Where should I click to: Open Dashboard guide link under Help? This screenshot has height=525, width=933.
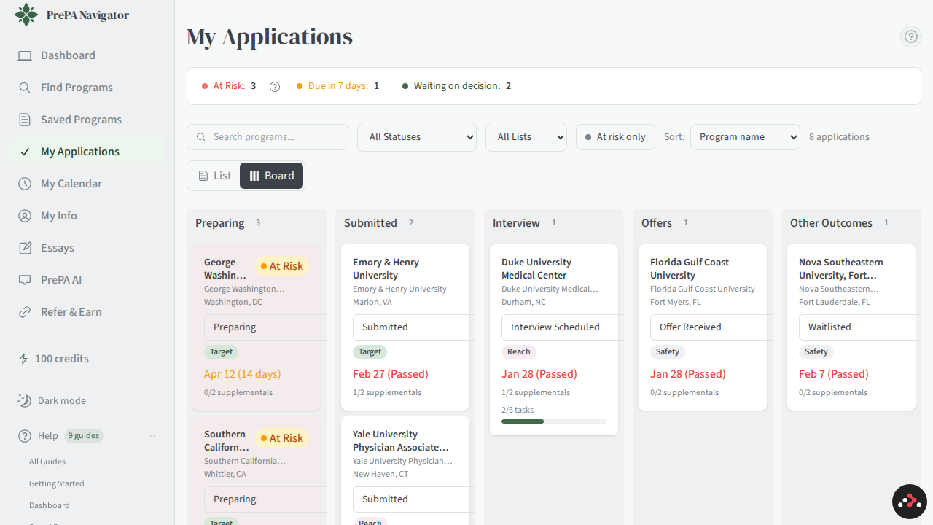coord(50,505)
